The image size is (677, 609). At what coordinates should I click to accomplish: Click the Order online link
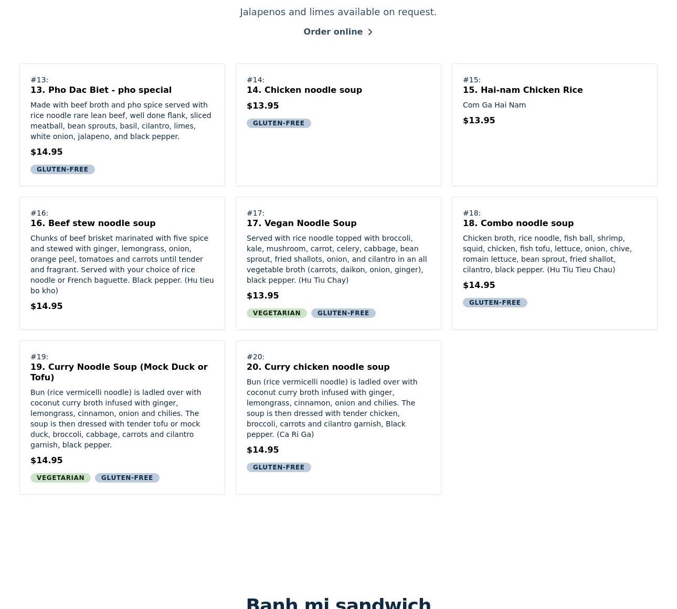[x=333, y=32]
